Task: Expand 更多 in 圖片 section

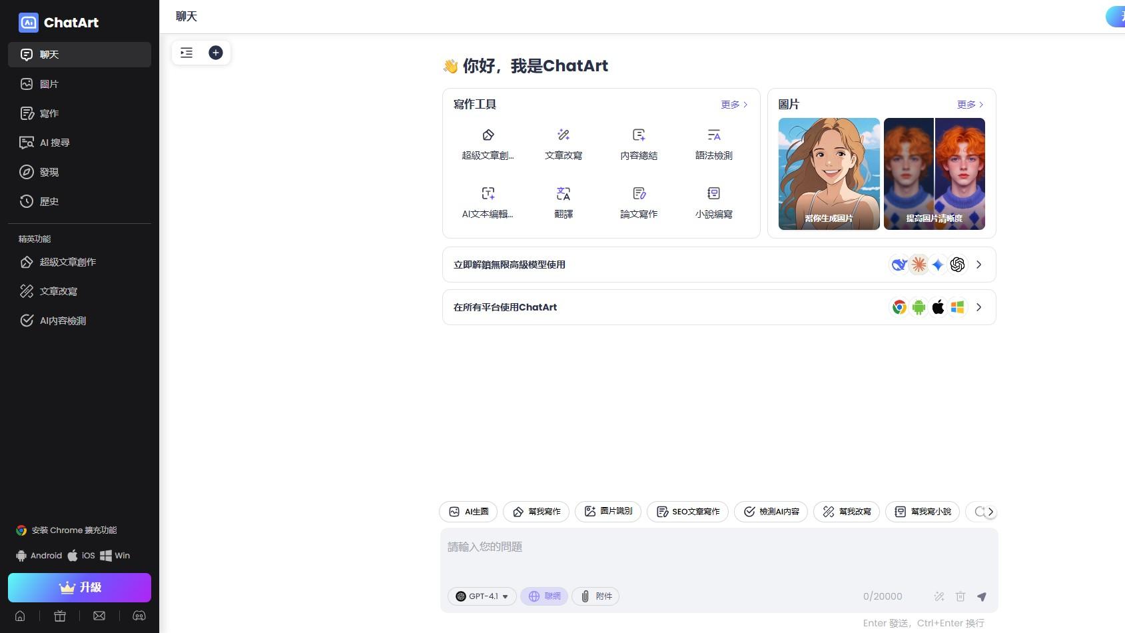Action: (x=970, y=105)
